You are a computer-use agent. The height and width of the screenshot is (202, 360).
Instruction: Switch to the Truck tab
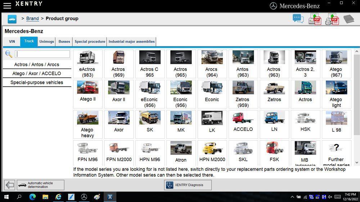click(x=29, y=41)
